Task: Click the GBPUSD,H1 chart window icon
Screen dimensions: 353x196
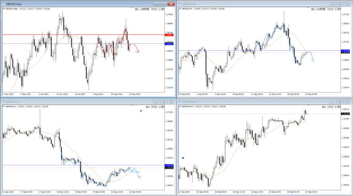Action: click(x=3, y=102)
